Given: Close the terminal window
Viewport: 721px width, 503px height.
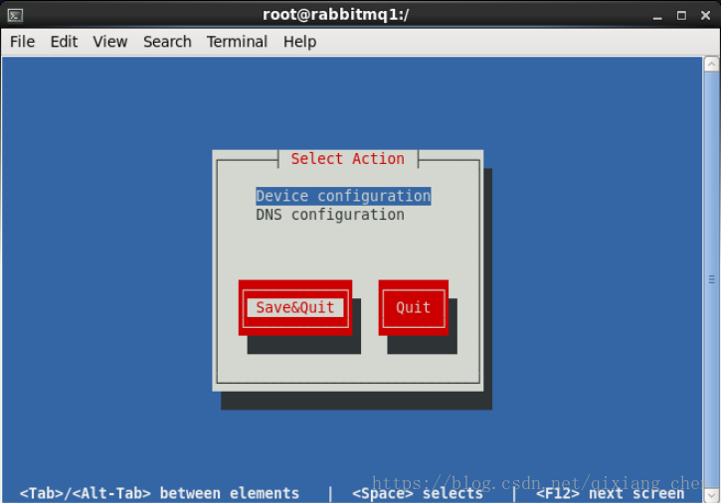Looking at the screenshot, I should click(705, 16).
